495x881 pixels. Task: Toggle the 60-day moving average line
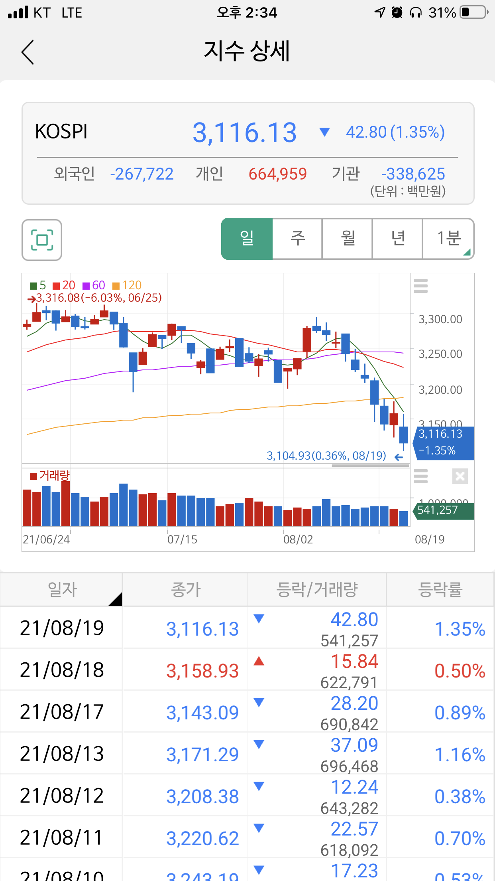94,285
